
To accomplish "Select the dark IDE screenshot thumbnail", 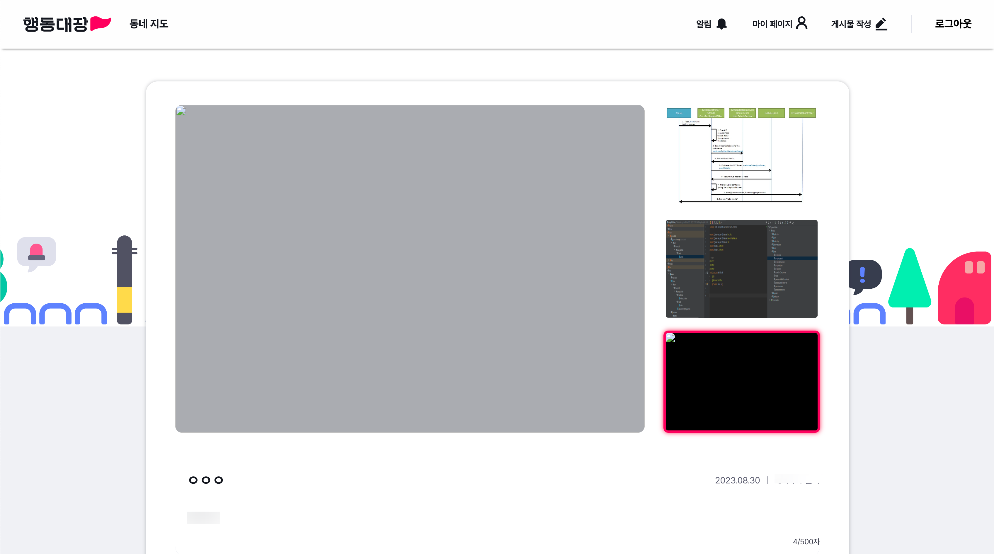I will (x=741, y=269).
